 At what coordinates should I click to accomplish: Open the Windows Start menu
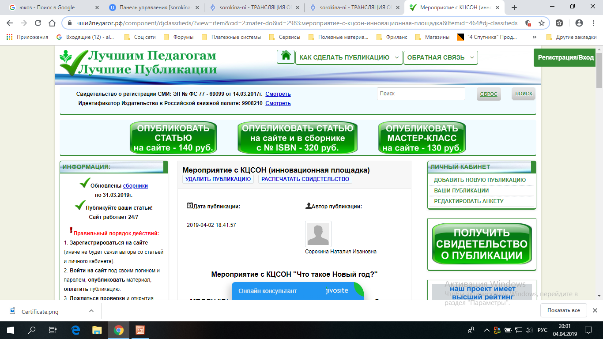[x=11, y=330]
